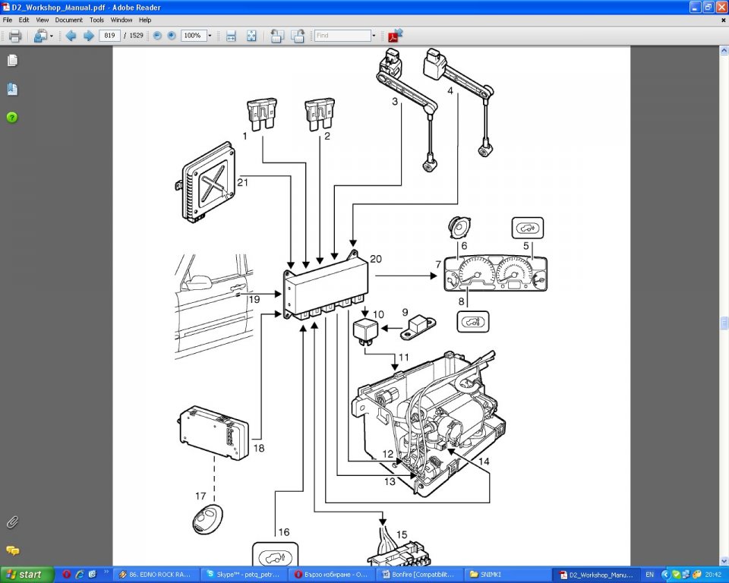Viewport: 729px width, 583px height.
Task: Click the Print icon in the toolbar
Action: click(x=14, y=36)
